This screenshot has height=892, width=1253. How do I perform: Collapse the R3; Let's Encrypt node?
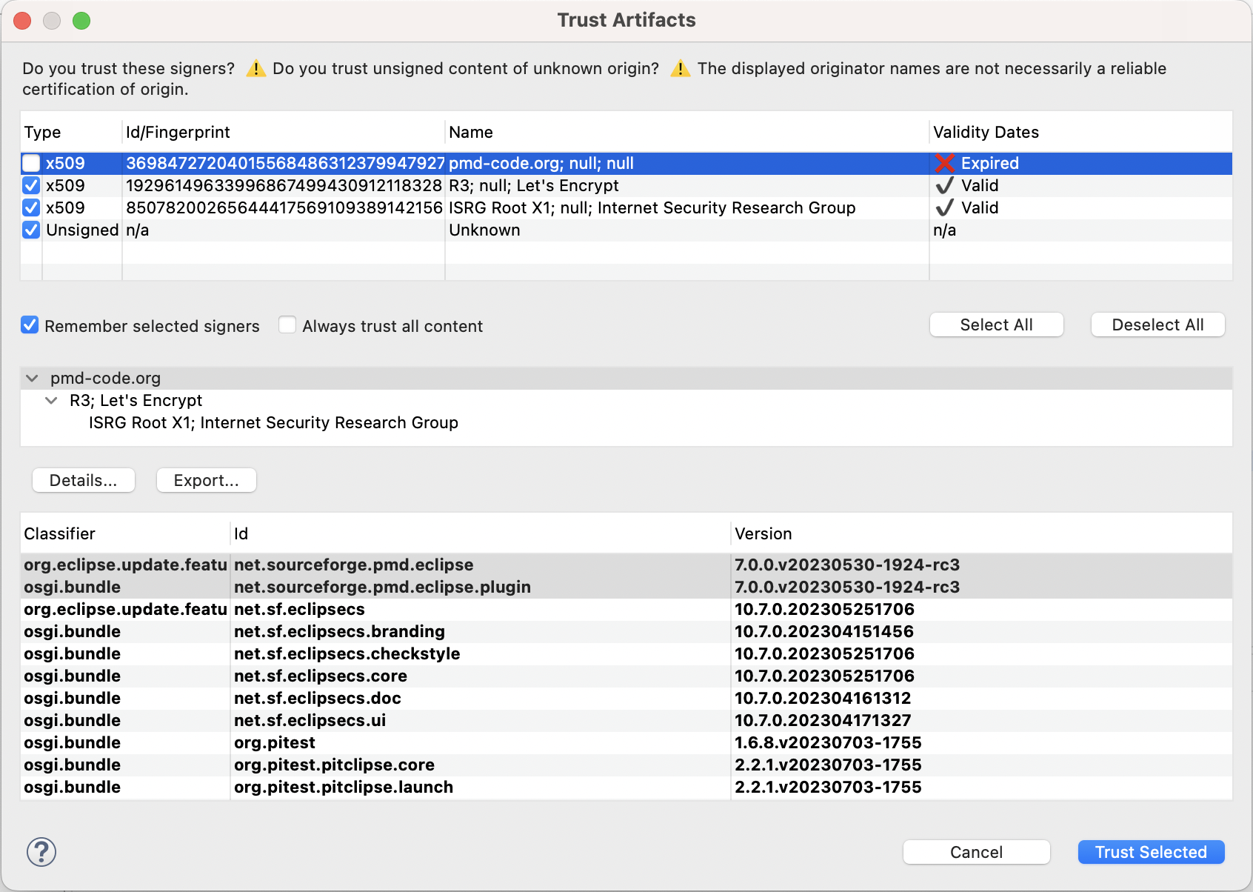(x=51, y=401)
